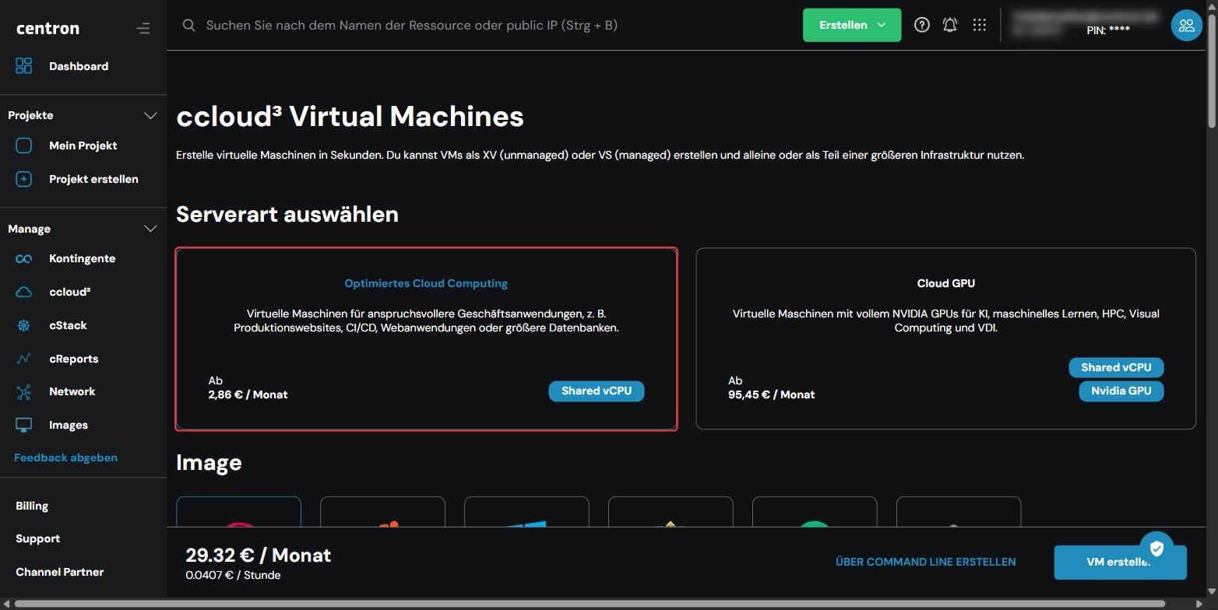1218x610 pixels.
Task: Collapse the Manage section chevron
Action: pos(150,229)
